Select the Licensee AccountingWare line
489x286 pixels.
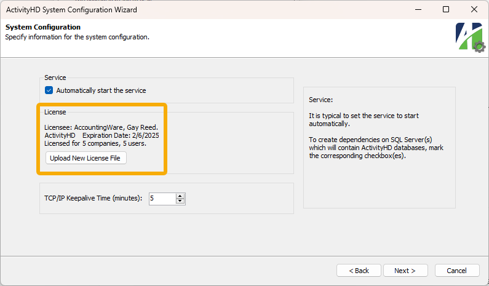click(x=101, y=127)
